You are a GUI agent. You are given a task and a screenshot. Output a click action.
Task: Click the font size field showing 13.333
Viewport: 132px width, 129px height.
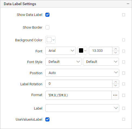click(x=100, y=51)
